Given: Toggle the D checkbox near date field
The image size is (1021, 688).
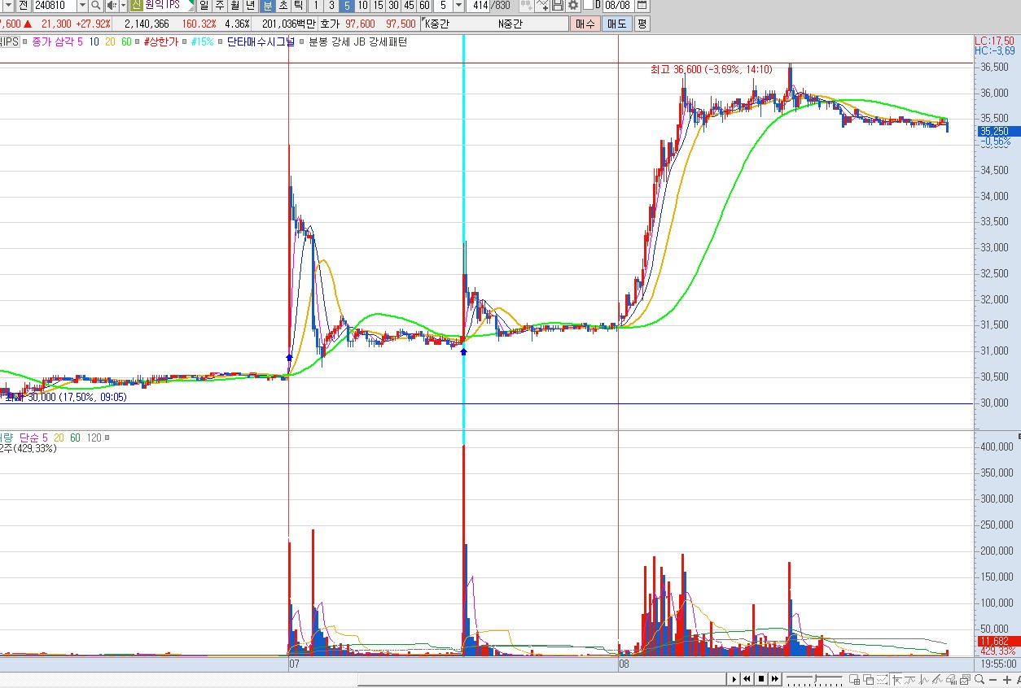Looking at the screenshot, I should pyautogui.click(x=588, y=5).
